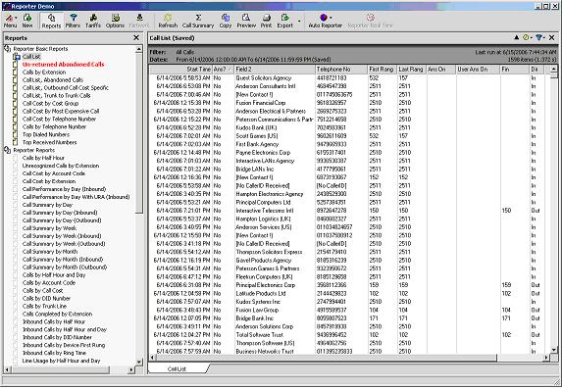The width and height of the screenshot is (562, 389).
Task: Select the Total Software Trust row
Action: click(x=349, y=334)
